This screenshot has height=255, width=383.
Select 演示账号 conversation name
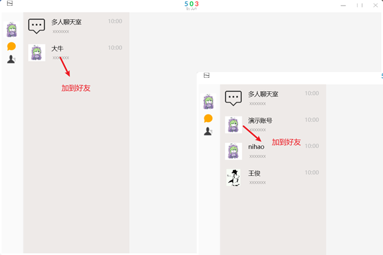pos(260,120)
